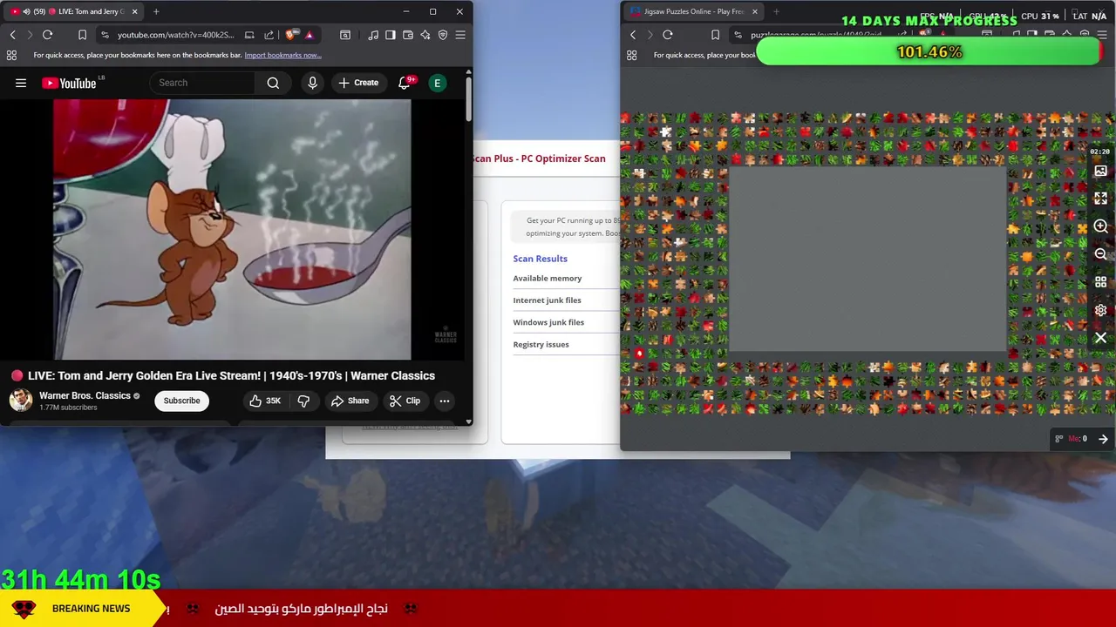Open the YouTube hamburger guide menu

pyautogui.click(x=21, y=83)
